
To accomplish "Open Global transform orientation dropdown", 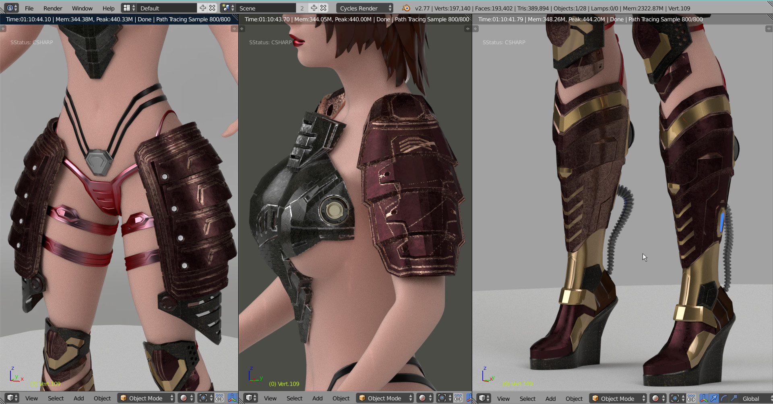I will click(x=756, y=398).
